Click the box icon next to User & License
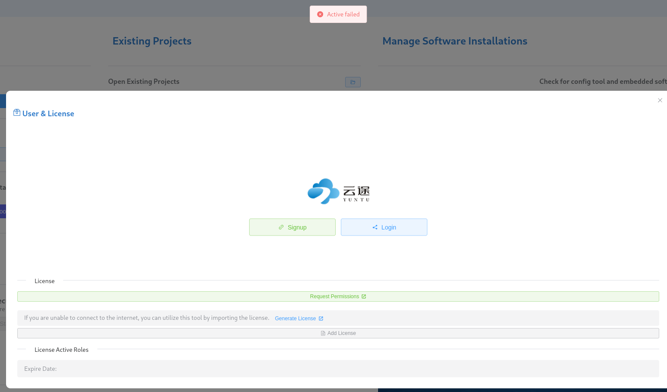The height and width of the screenshot is (392, 667). (x=17, y=113)
